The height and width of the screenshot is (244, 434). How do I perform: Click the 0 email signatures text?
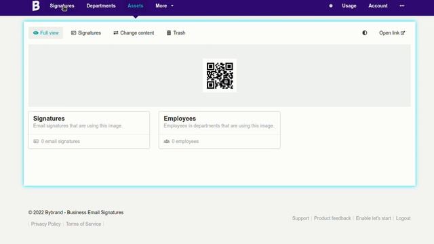[60, 142]
